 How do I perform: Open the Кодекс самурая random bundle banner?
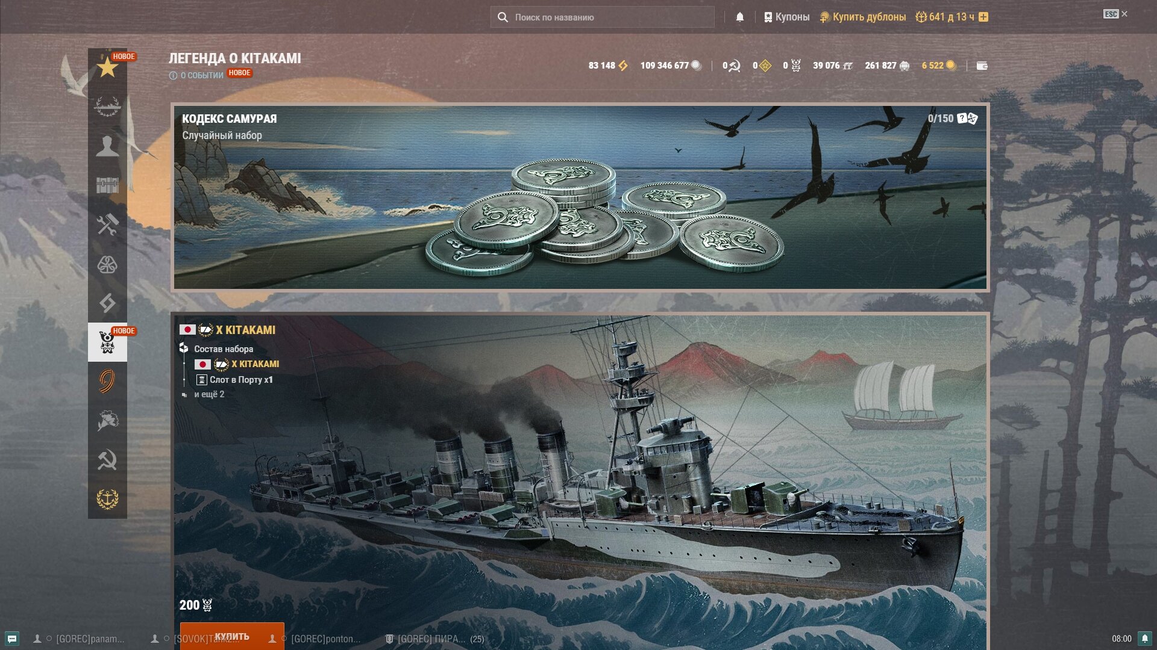pyautogui.click(x=580, y=197)
